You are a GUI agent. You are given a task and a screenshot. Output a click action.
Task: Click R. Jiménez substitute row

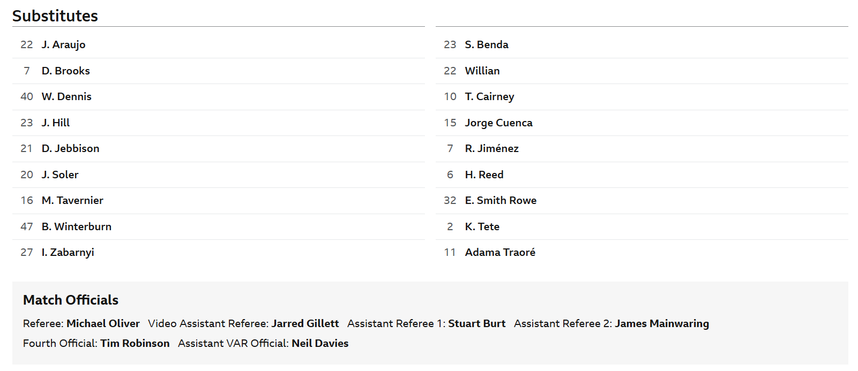pos(491,148)
